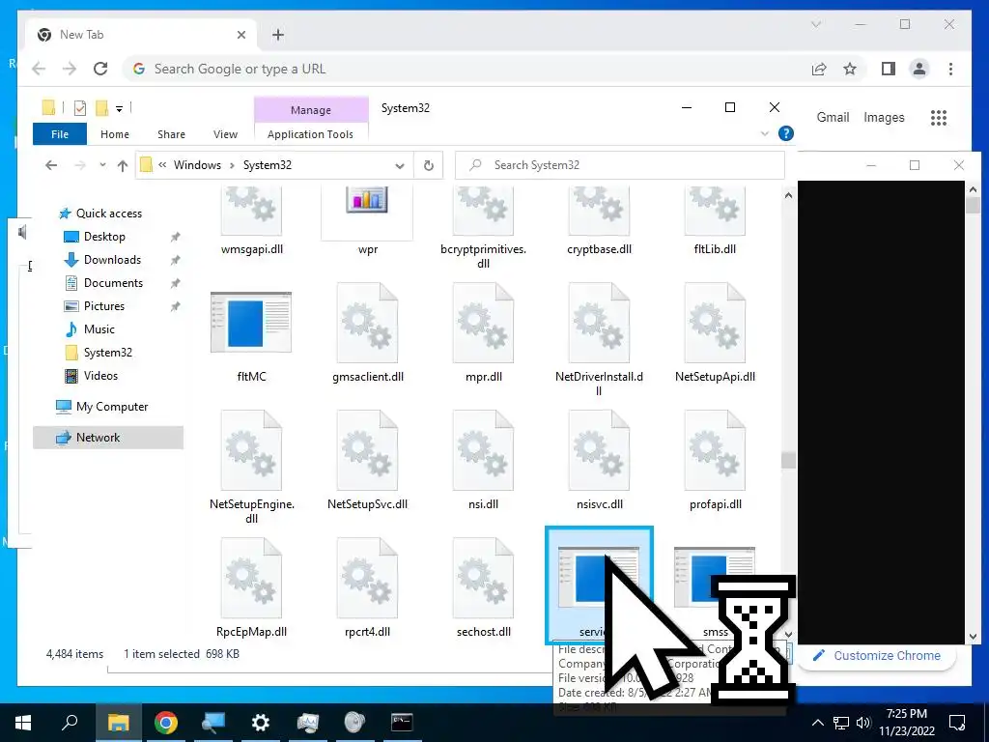Refresh the System32 folder view
The height and width of the screenshot is (742, 989).
(428, 165)
